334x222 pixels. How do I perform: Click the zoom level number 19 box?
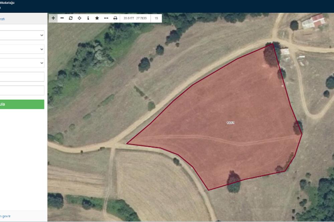coord(156,18)
